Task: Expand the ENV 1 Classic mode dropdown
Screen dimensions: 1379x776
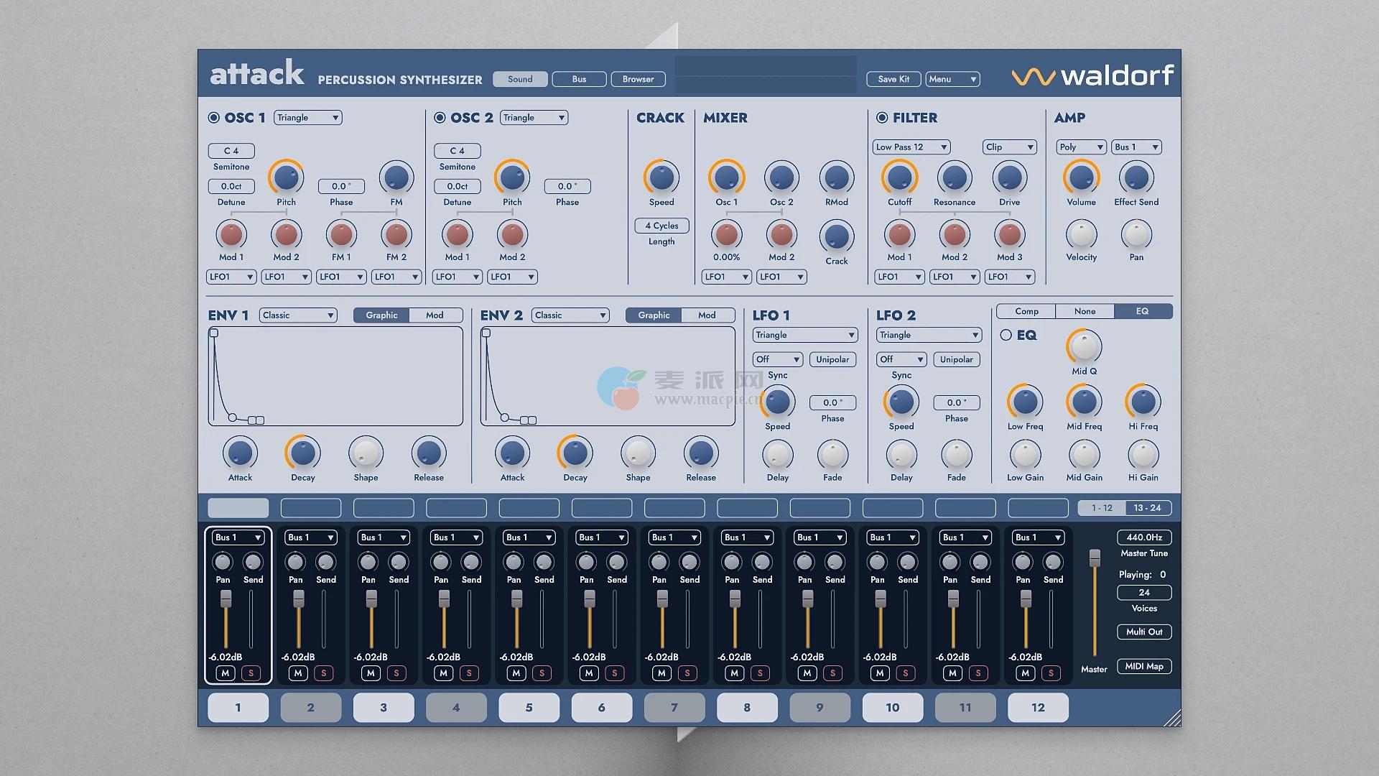Action: tap(298, 315)
